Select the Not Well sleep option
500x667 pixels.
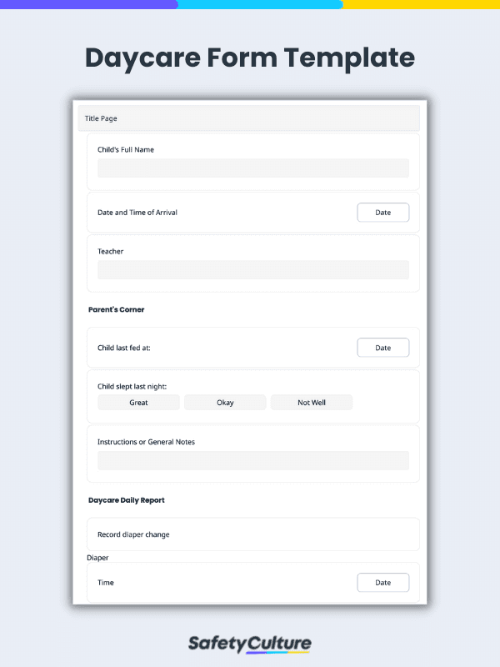point(312,403)
